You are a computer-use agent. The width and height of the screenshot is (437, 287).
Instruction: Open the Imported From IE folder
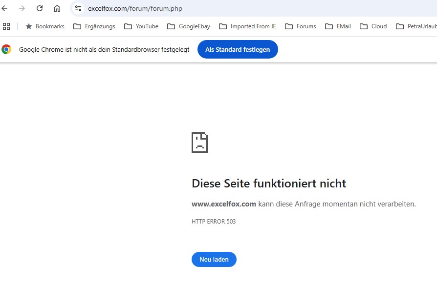pos(247,26)
